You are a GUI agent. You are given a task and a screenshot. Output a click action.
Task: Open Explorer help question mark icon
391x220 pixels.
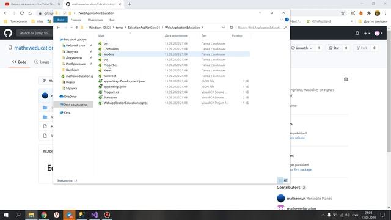tap(287, 20)
